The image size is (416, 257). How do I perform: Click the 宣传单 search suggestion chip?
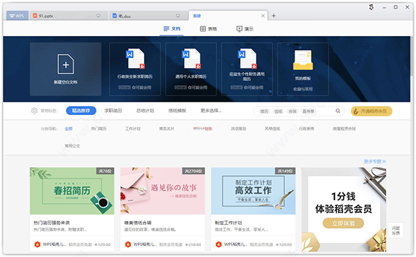pos(309,112)
